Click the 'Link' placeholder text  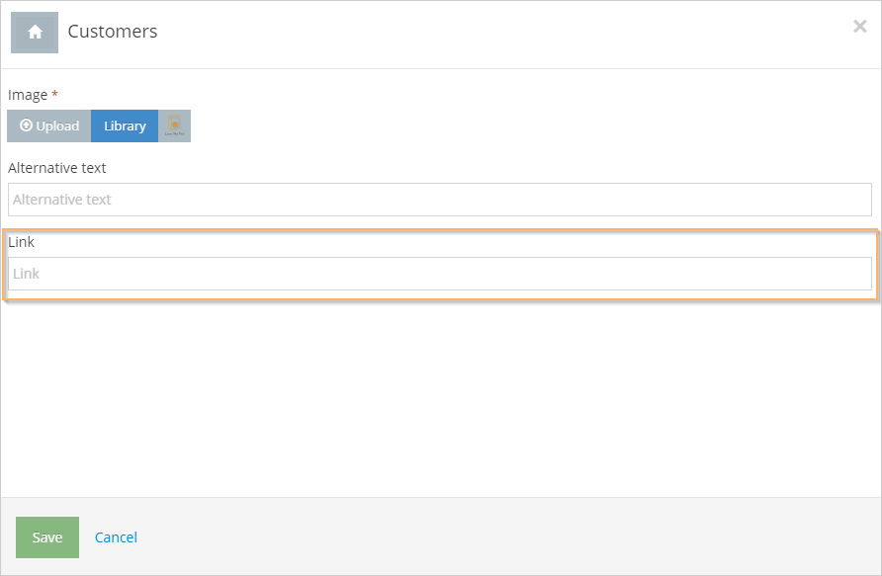tap(26, 274)
